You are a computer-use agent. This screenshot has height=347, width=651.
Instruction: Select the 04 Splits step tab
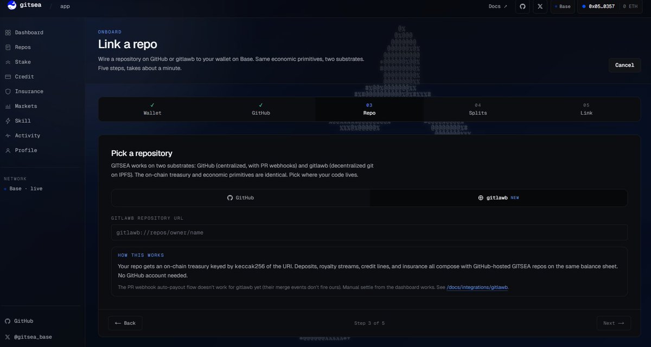[x=478, y=109]
